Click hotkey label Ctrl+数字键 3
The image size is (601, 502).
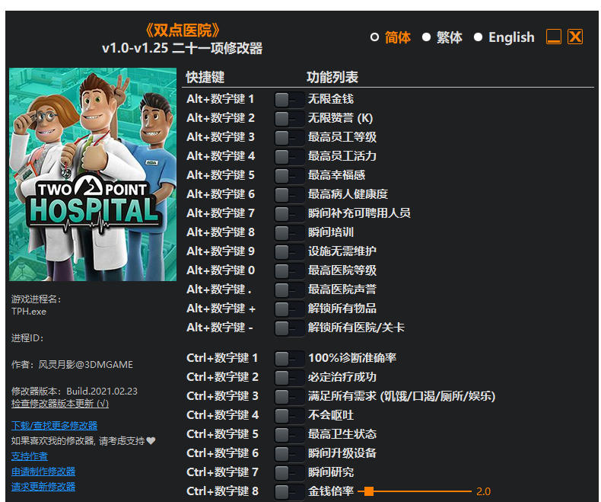click(223, 396)
